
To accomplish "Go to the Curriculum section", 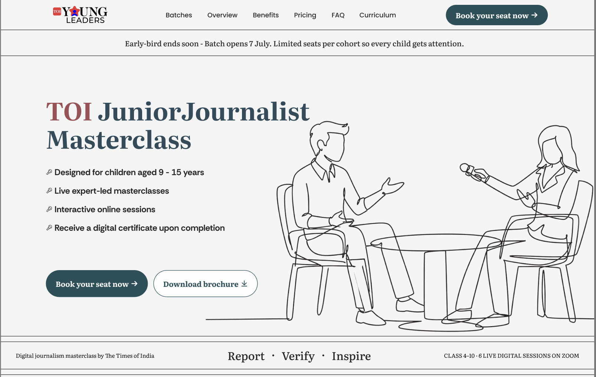I will point(377,15).
